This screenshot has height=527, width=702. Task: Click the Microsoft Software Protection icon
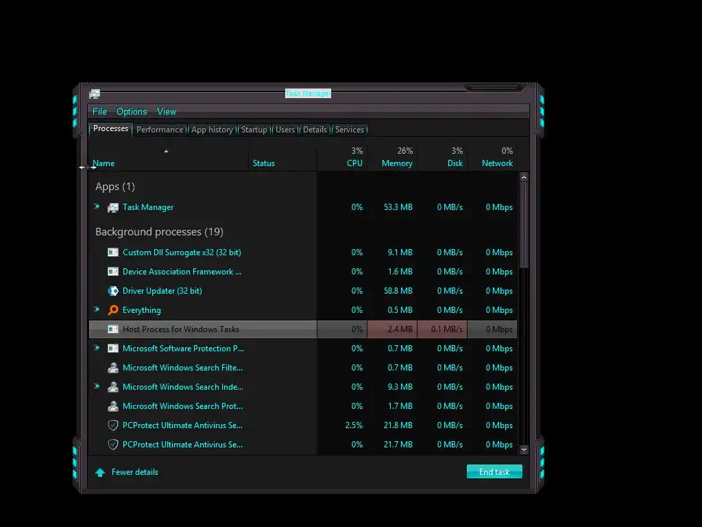pyautogui.click(x=113, y=348)
